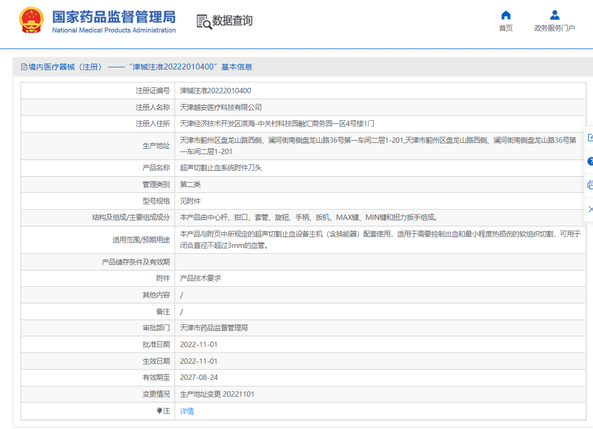Select the intended use text 本产品与附页中所规定

[380, 240]
